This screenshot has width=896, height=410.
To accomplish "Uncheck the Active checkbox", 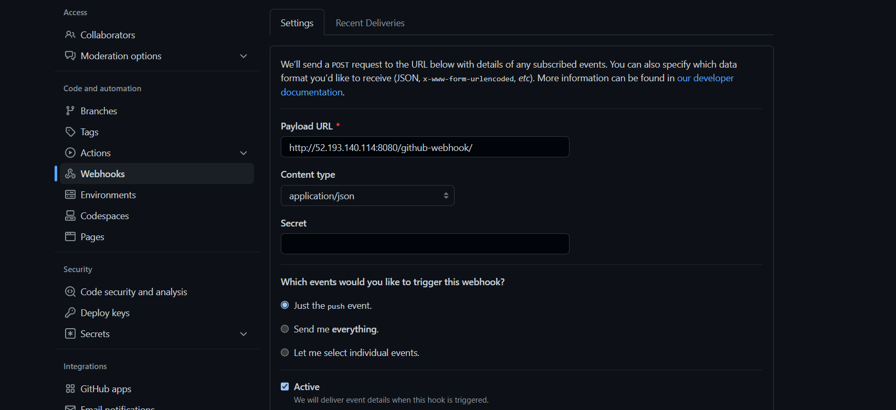I will point(285,386).
